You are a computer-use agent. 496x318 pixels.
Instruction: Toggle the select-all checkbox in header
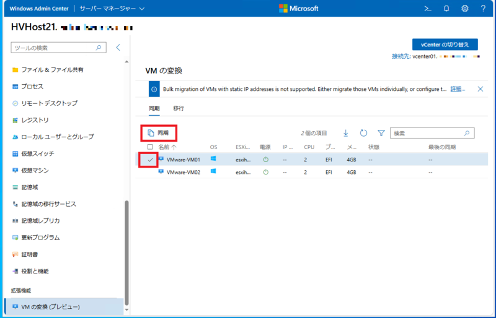pos(150,147)
